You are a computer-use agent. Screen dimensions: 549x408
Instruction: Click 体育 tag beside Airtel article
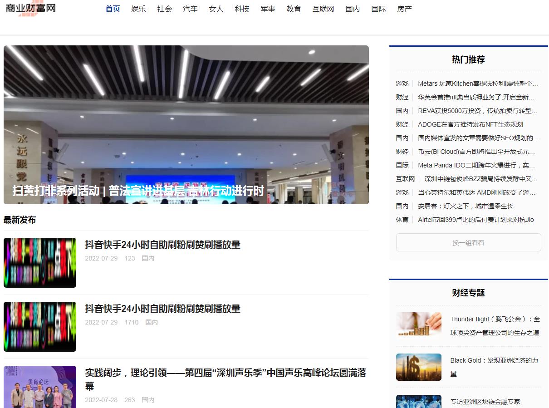[x=402, y=220]
